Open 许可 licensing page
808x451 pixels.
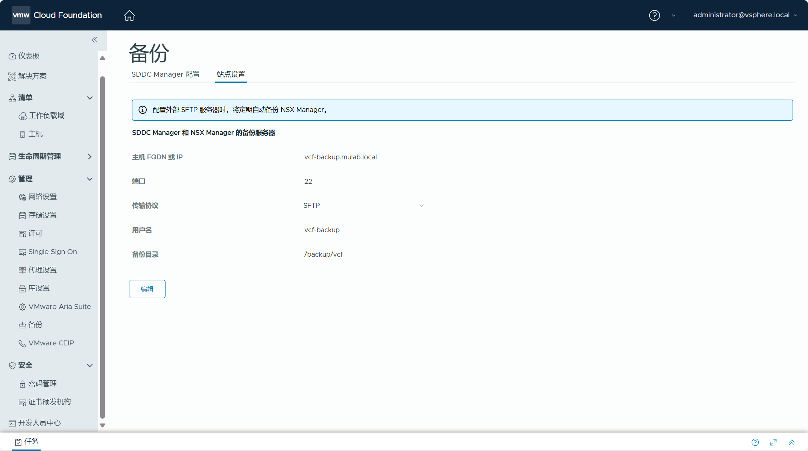pos(35,233)
